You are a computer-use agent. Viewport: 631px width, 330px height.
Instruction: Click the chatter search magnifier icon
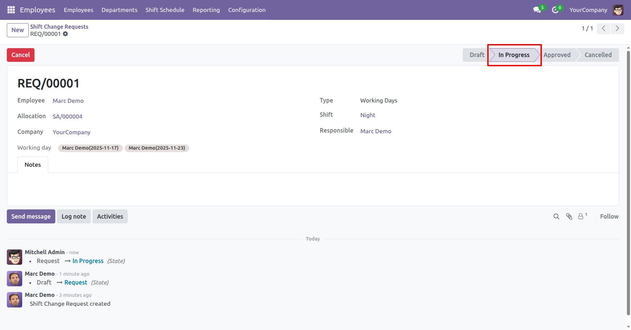click(556, 217)
